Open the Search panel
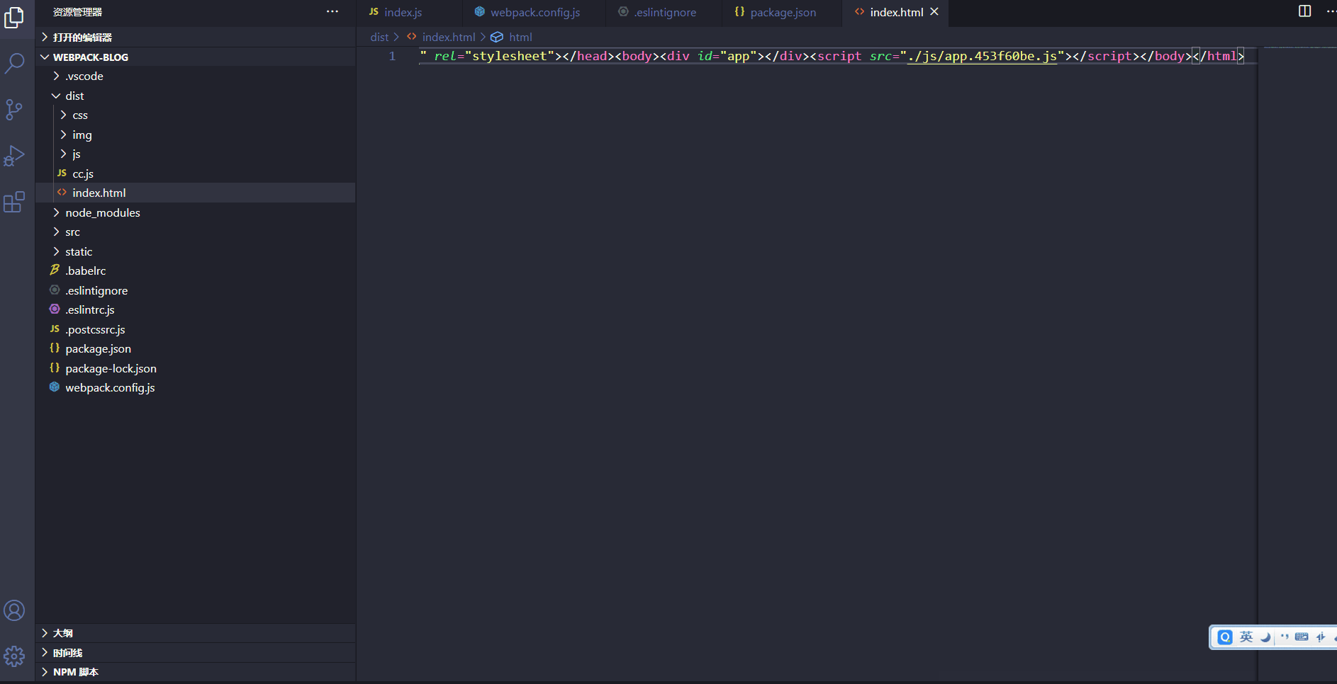 [x=15, y=63]
